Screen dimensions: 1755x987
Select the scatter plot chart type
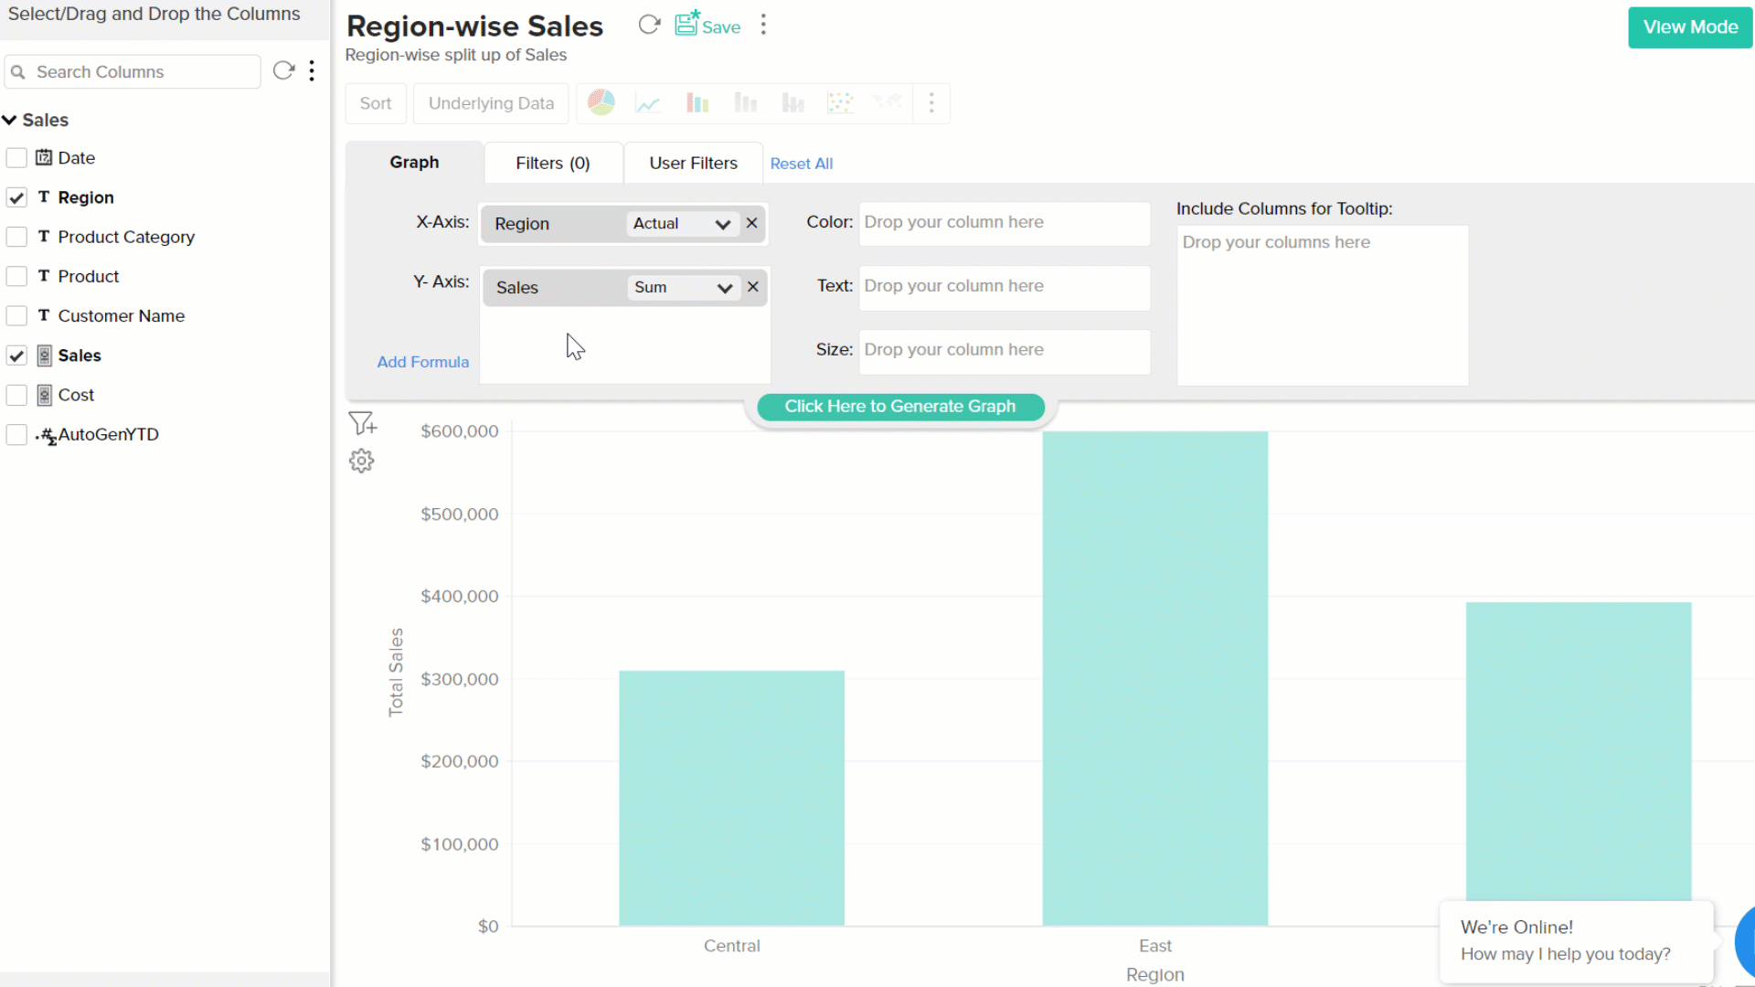(x=840, y=103)
